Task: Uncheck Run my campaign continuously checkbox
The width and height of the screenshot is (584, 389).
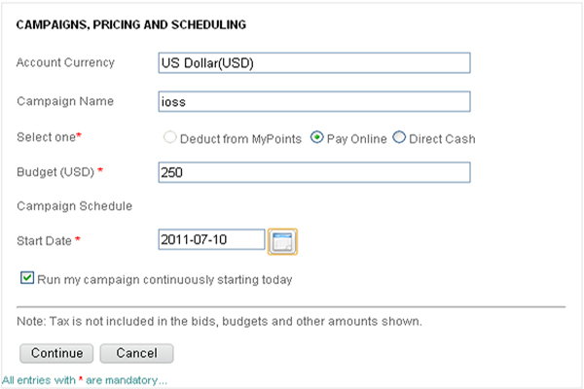Action: pyautogui.click(x=27, y=278)
